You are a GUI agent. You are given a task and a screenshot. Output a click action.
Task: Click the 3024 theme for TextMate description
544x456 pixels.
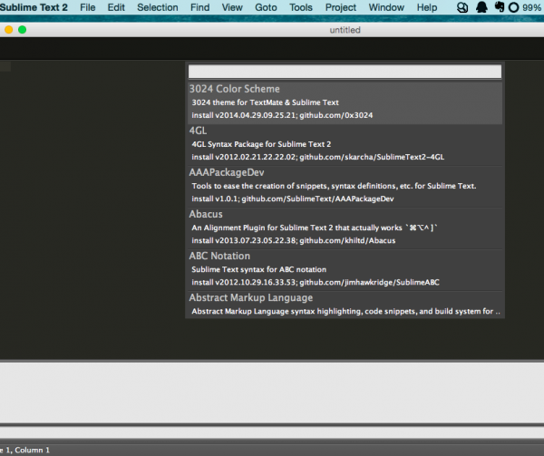265,102
